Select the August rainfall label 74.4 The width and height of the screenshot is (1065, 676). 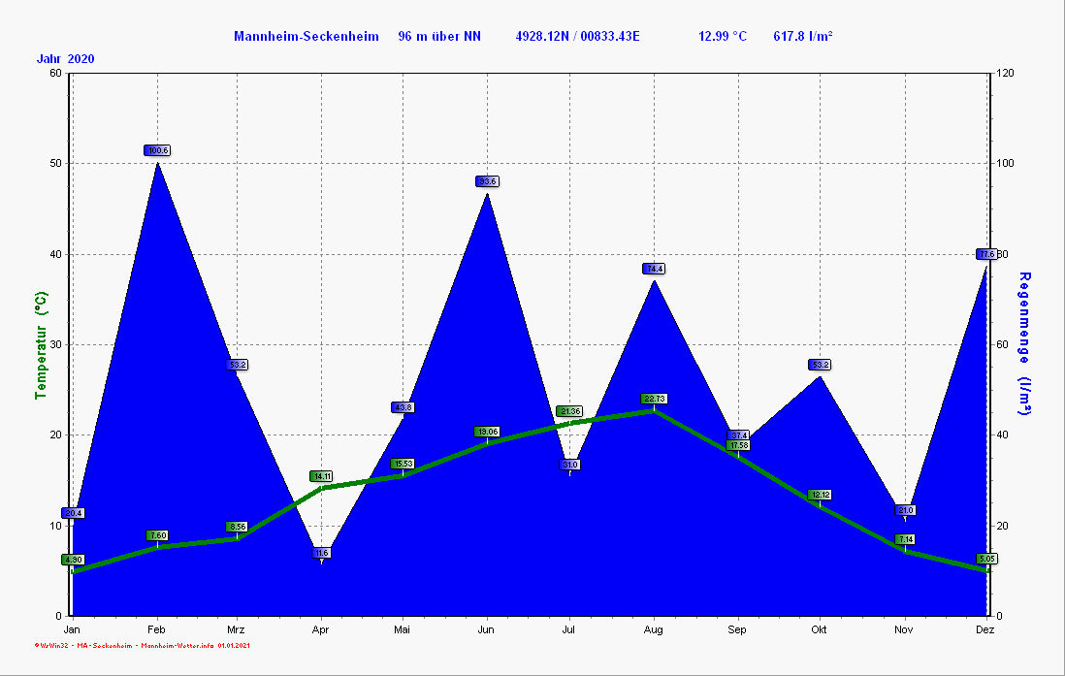[654, 269]
